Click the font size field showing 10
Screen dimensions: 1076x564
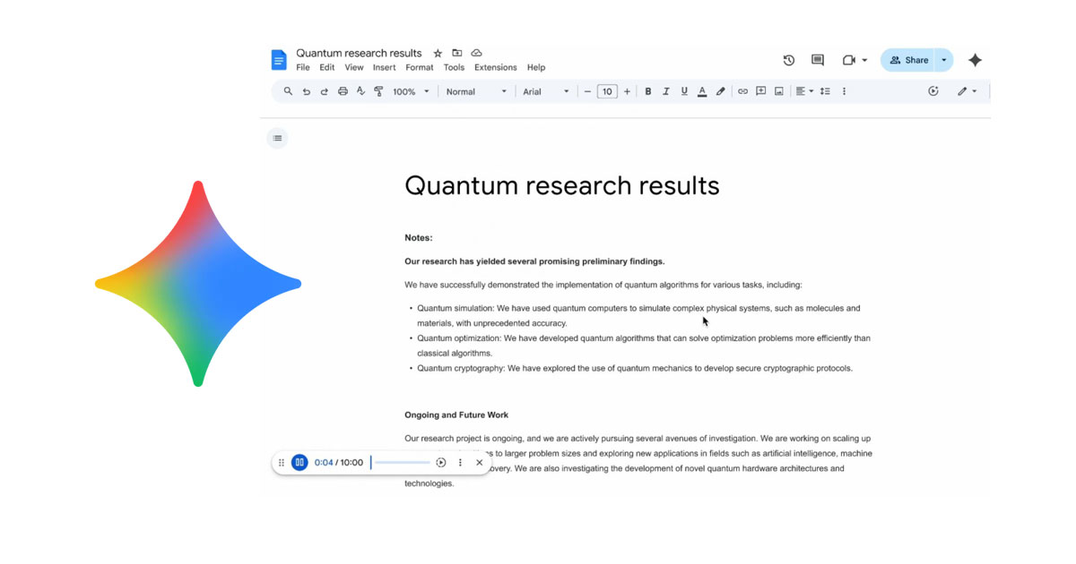607,91
